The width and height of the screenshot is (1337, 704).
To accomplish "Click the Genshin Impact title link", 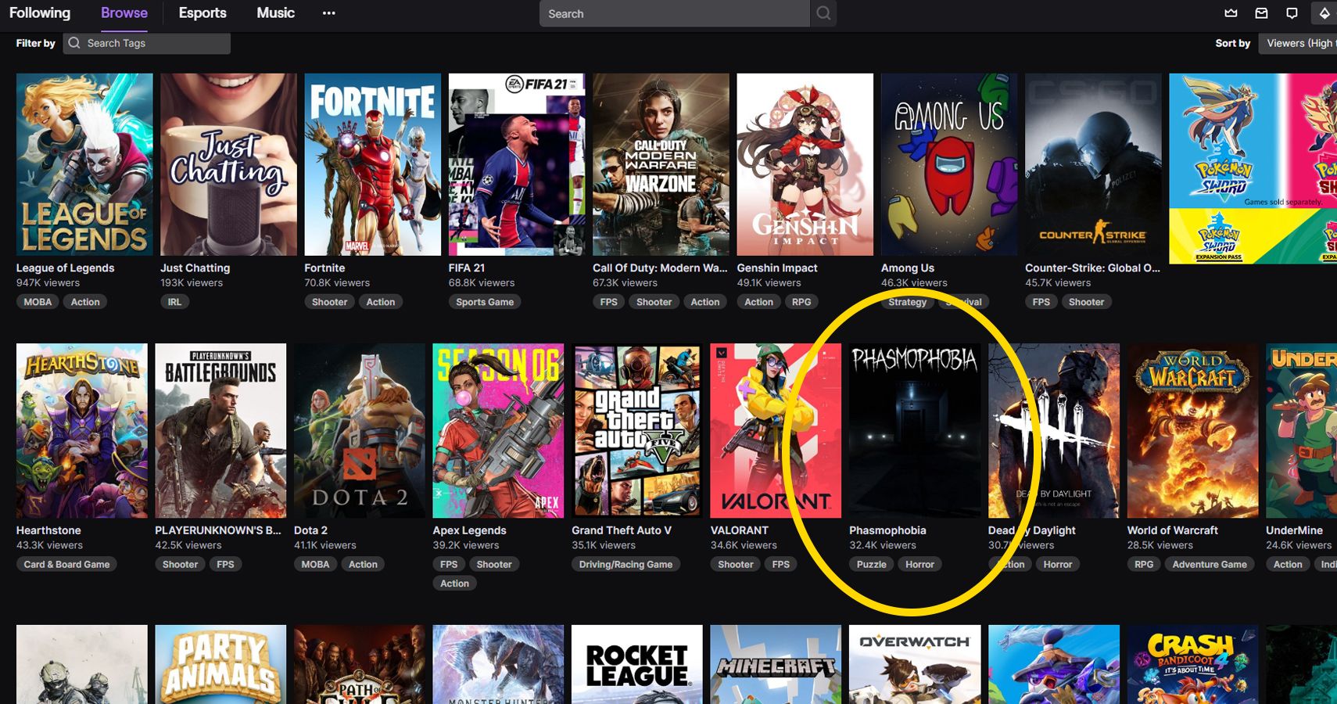I will point(777,268).
